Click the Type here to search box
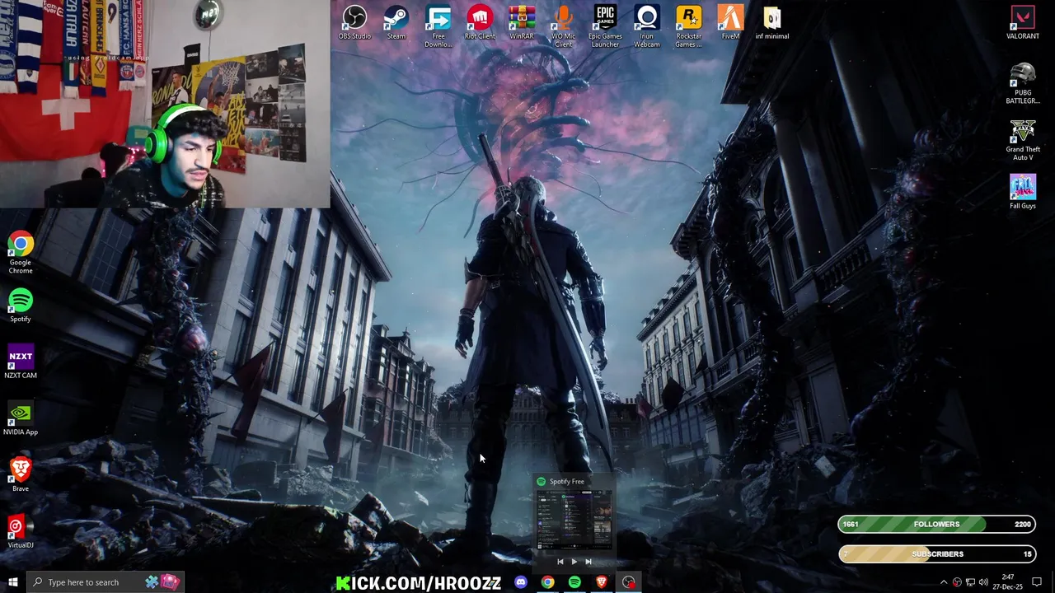This screenshot has width=1055, height=593. tap(105, 582)
